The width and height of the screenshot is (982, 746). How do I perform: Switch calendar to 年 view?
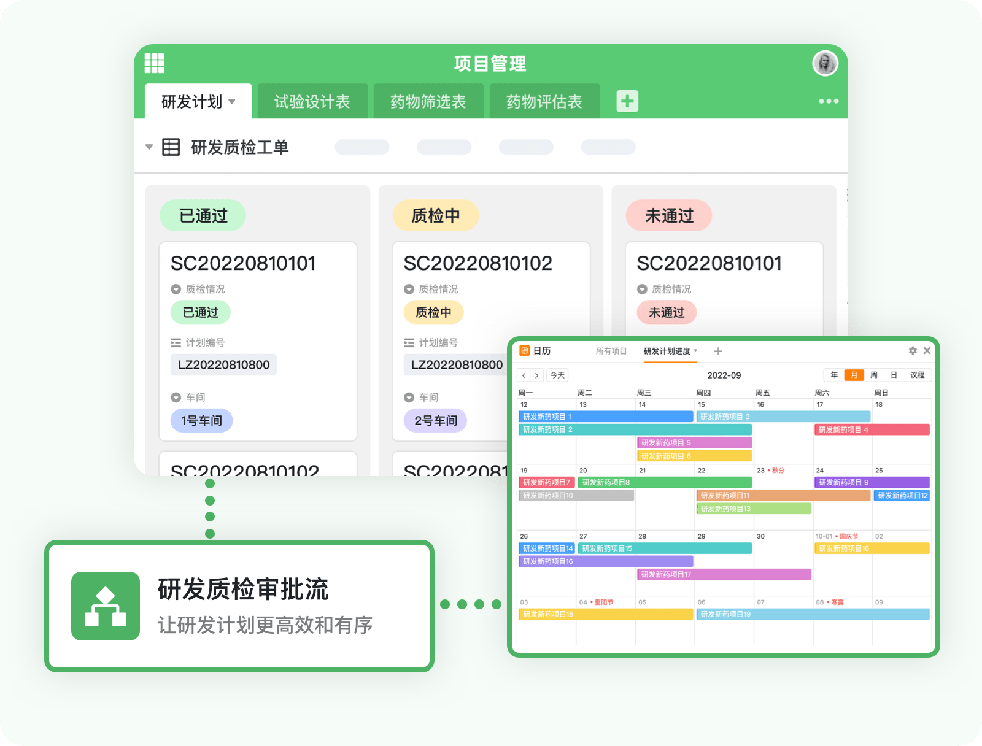pos(834,375)
